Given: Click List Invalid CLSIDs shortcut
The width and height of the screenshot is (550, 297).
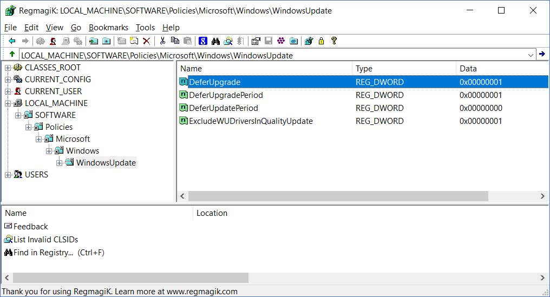Looking at the screenshot, I should [45, 240].
